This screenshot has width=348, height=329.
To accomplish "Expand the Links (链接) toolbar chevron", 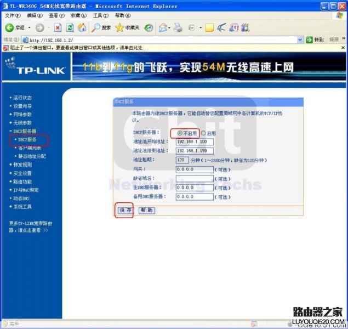I will pyautogui.click(x=344, y=38).
